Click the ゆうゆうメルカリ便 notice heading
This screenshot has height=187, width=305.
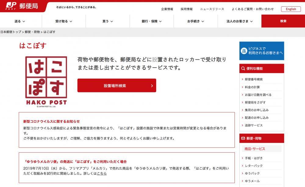click(x=75, y=161)
